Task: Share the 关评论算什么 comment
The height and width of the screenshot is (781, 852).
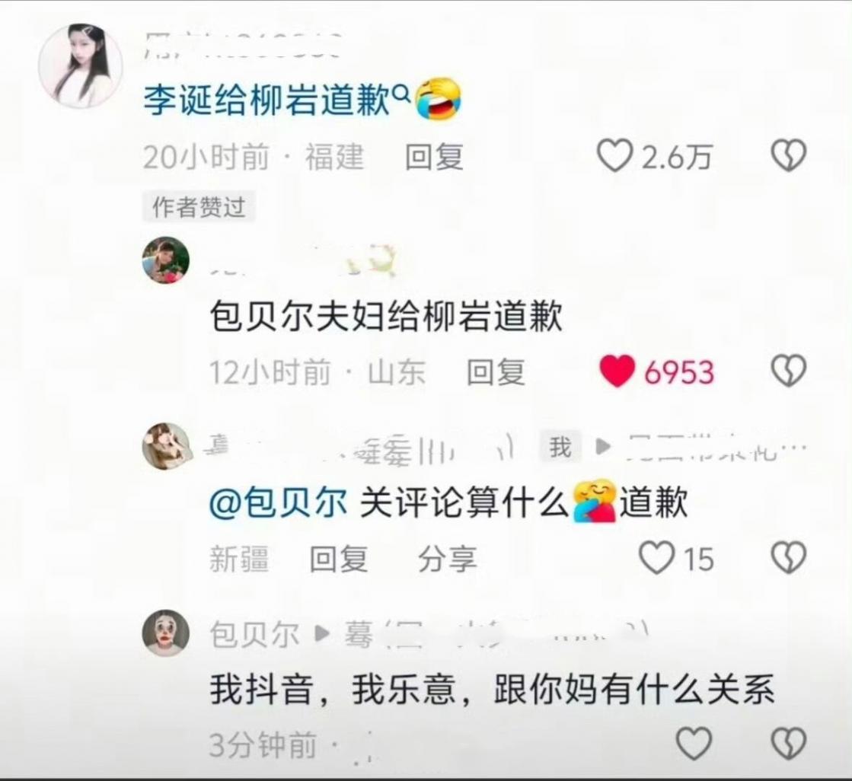Action: click(x=447, y=559)
